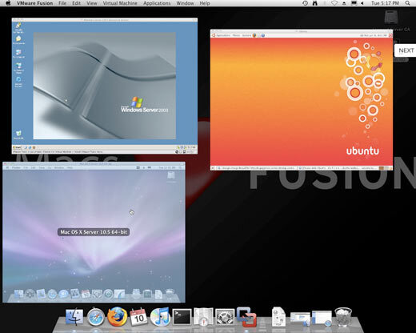The width and height of the screenshot is (416, 333).
Task: Open the volume control in menu bar
Action: (362, 3)
